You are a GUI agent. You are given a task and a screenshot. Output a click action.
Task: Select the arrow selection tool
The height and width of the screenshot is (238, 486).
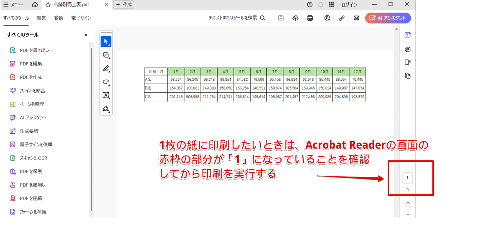click(x=106, y=42)
